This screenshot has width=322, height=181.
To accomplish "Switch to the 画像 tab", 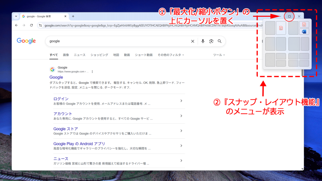I will 66,55.
